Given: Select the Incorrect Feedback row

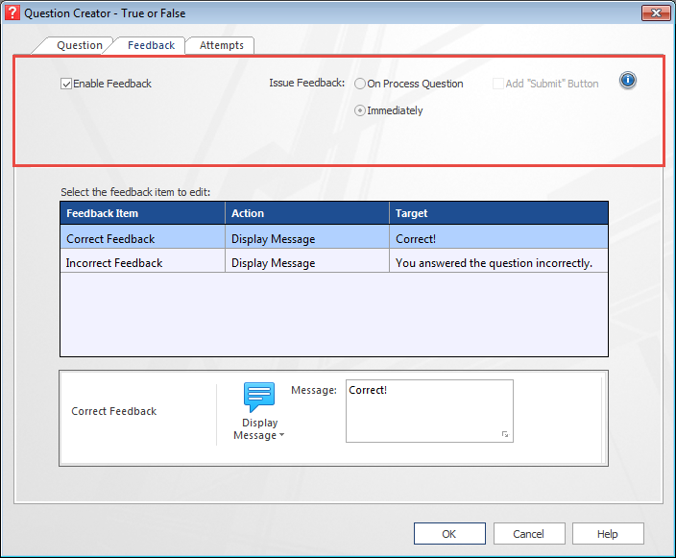Looking at the screenshot, I should (334, 261).
